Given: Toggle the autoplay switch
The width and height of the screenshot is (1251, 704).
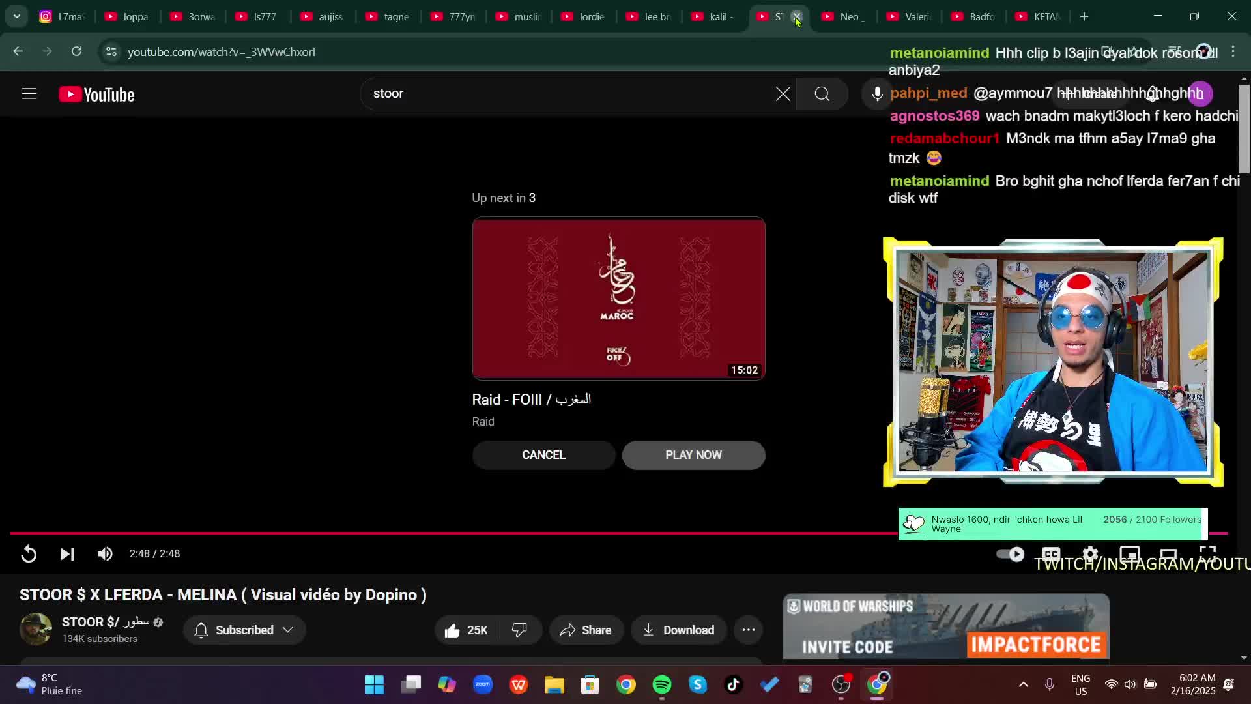Looking at the screenshot, I should click(1011, 554).
